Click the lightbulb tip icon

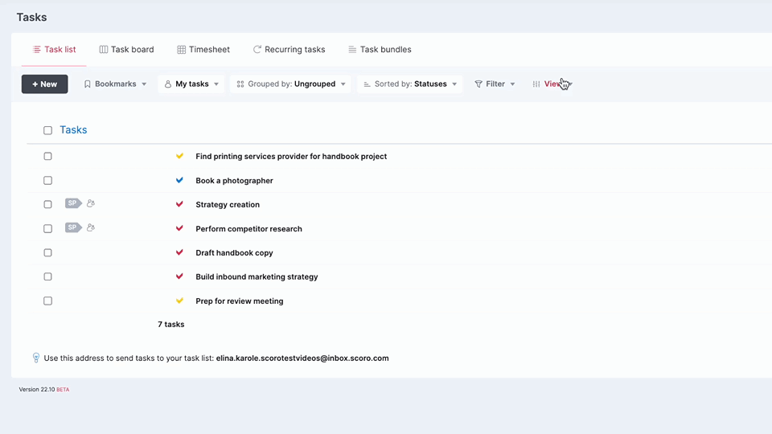(36, 358)
